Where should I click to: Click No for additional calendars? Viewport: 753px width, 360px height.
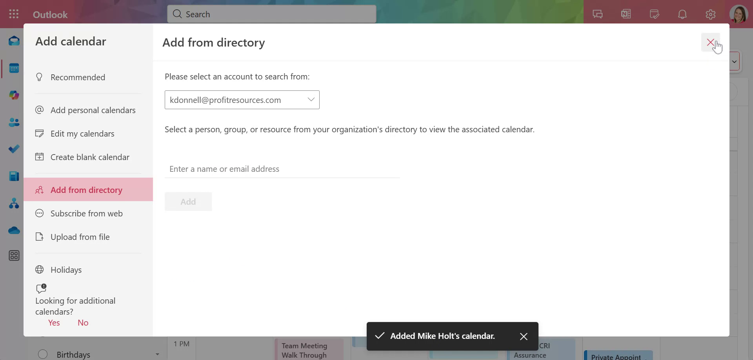83,322
